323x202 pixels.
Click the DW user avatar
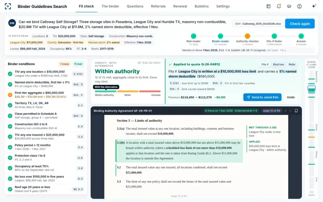pyautogui.click(x=12, y=23)
